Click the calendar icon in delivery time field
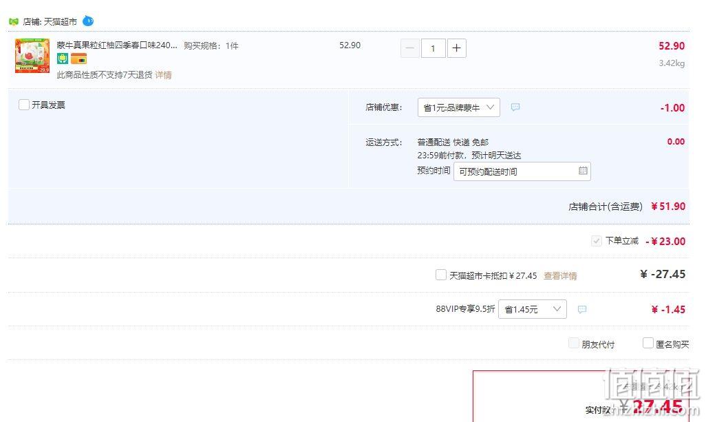Viewport: 706px width, 422px height. tap(583, 171)
